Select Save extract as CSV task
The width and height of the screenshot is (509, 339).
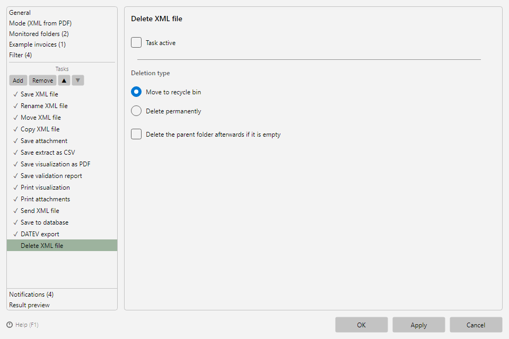pyautogui.click(x=62, y=153)
